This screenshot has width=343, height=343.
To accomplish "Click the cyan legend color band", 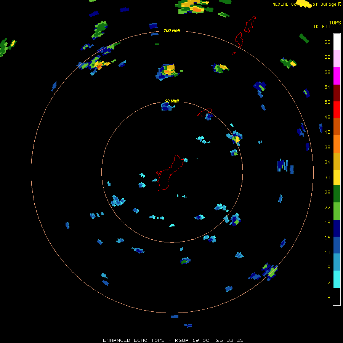I will (337, 279).
